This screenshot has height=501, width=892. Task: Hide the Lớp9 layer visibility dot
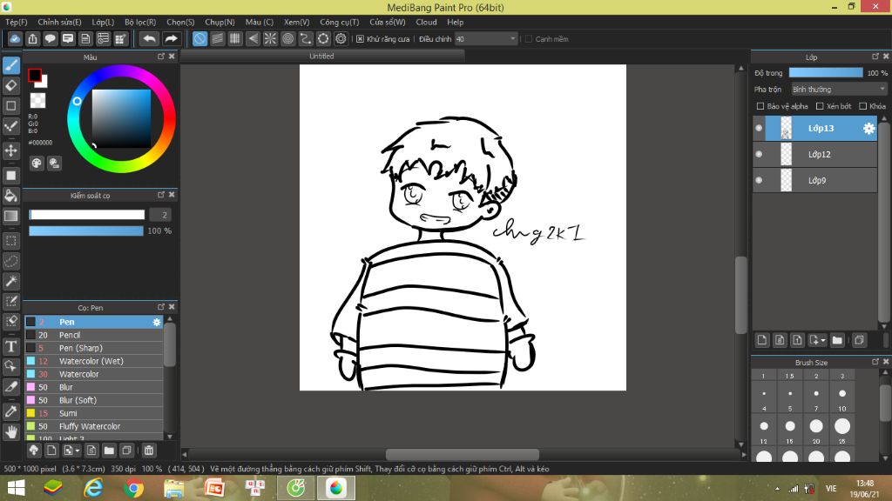coord(759,181)
